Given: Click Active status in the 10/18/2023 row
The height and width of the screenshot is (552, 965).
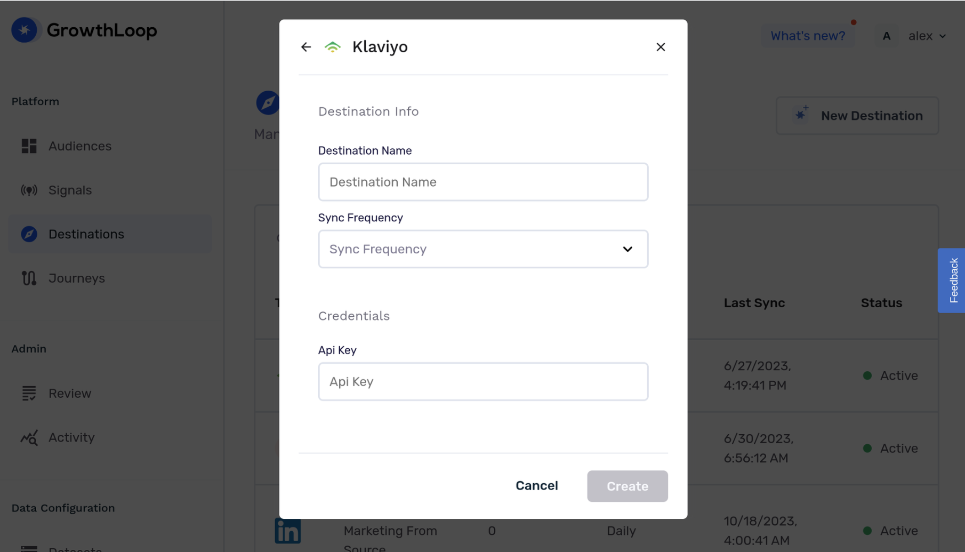Looking at the screenshot, I should 890,531.
